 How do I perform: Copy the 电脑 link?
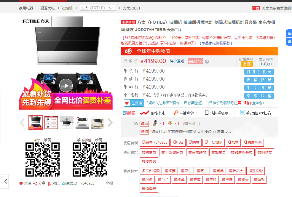178,142
